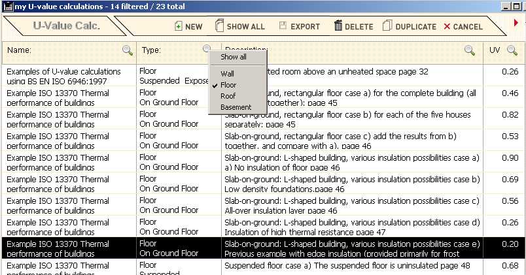Select checked Floor filter menu entry
526x275 pixels.
[x=228, y=85]
